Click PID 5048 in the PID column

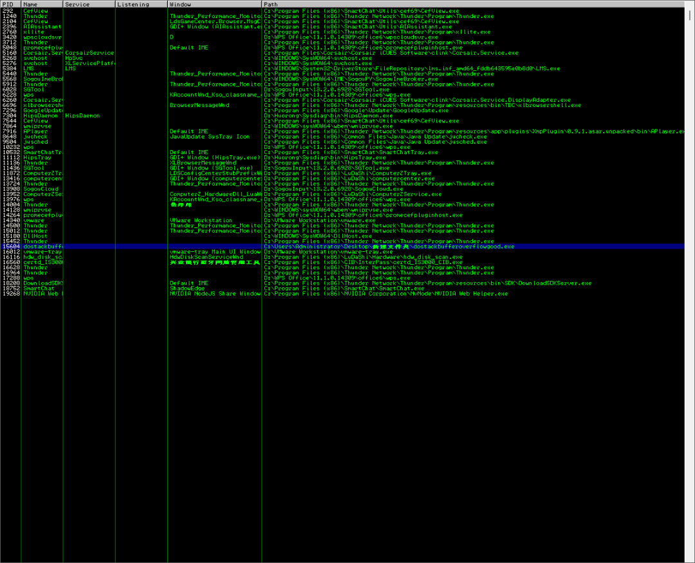(9, 48)
